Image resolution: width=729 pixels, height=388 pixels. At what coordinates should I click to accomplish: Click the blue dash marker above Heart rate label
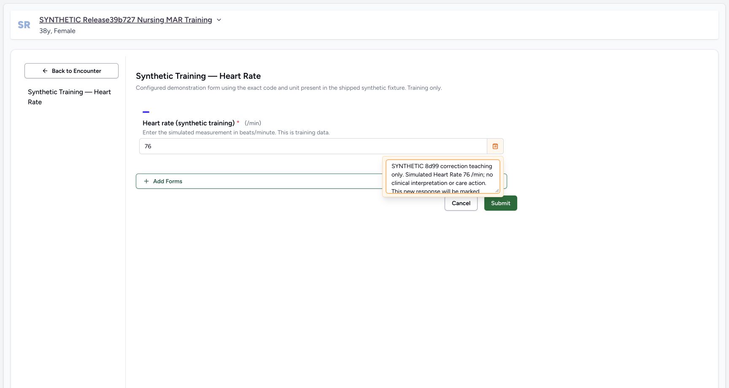(x=146, y=112)
